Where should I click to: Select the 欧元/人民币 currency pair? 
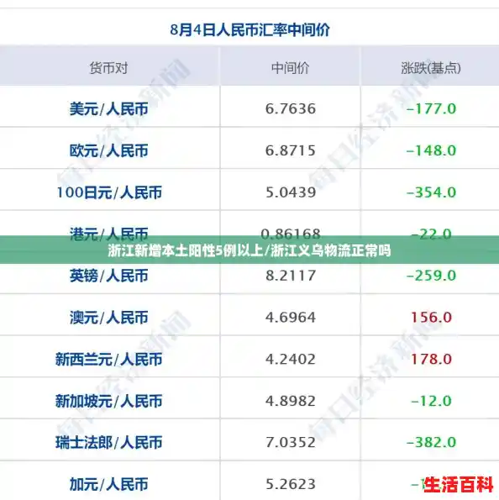(108, 150)
